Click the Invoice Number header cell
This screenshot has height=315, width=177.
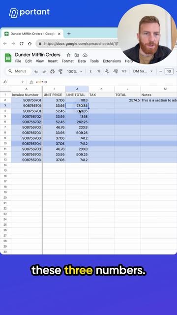coord(27,95)
